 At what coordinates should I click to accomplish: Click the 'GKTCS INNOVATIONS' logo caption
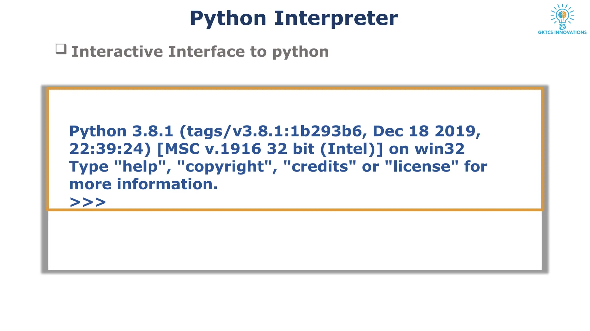click(562, 32)
